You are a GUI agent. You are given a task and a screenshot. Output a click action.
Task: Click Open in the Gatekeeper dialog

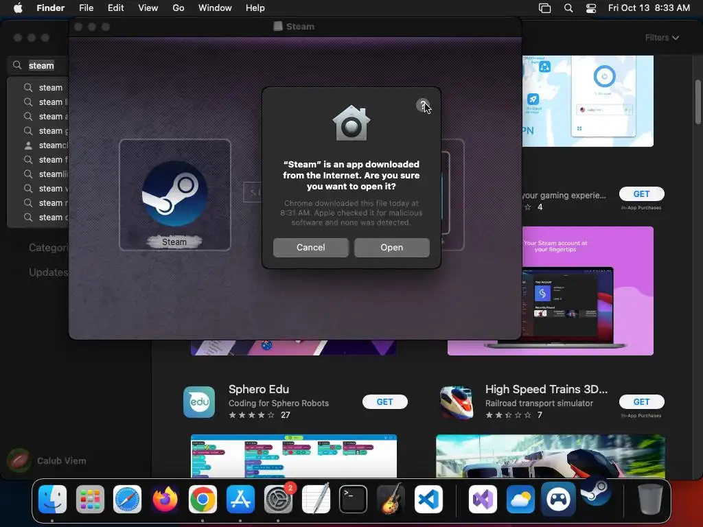(391, 247)
